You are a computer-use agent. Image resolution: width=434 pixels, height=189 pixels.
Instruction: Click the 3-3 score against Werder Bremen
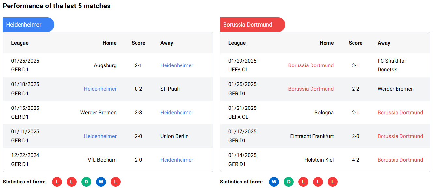[x=138, y=112]
